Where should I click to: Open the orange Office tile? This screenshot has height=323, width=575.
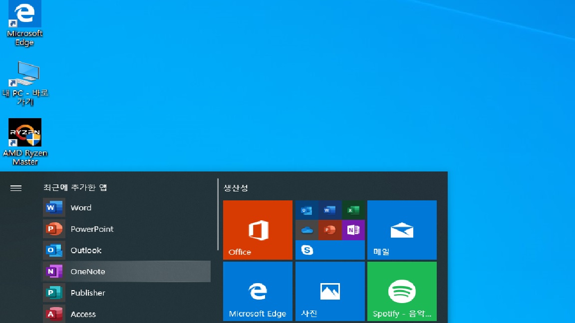pyautogui.click(x=258, y=230)
